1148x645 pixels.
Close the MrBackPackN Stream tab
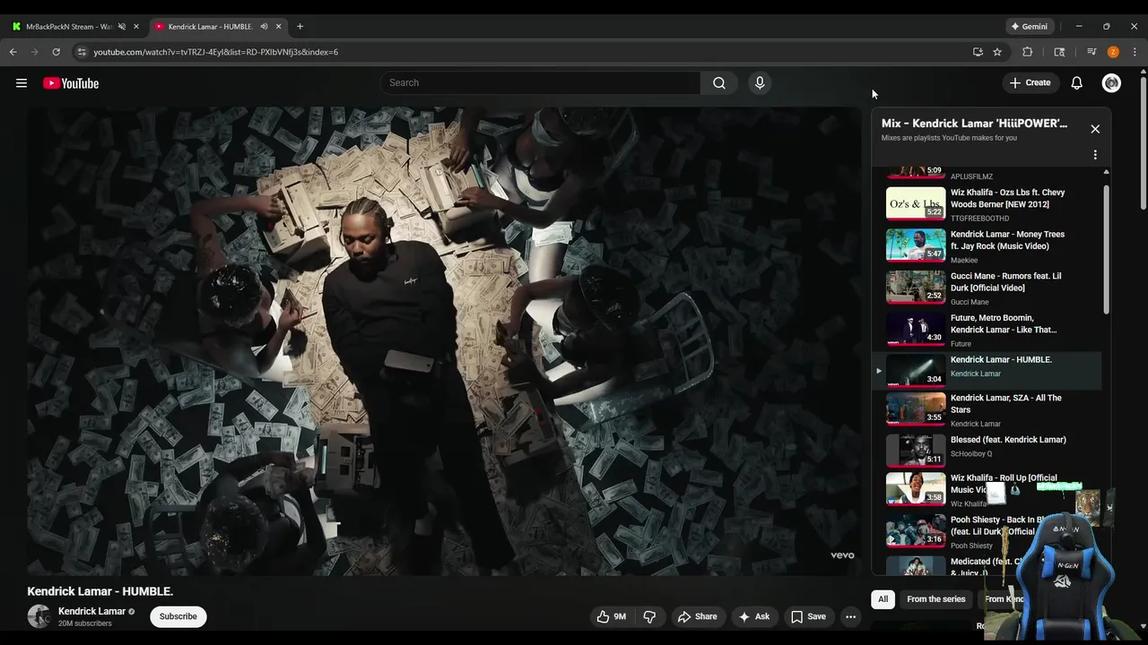[136, 27]
